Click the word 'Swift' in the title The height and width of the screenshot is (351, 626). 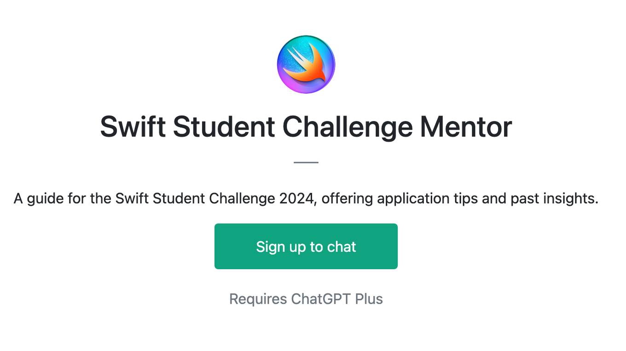(x=133, y=126)
